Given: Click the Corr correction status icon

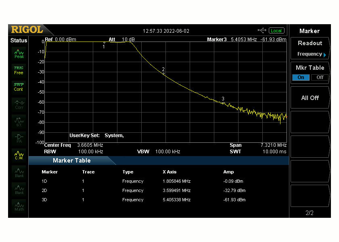Looking at the screenshot, I should click(x=18, y=104).
